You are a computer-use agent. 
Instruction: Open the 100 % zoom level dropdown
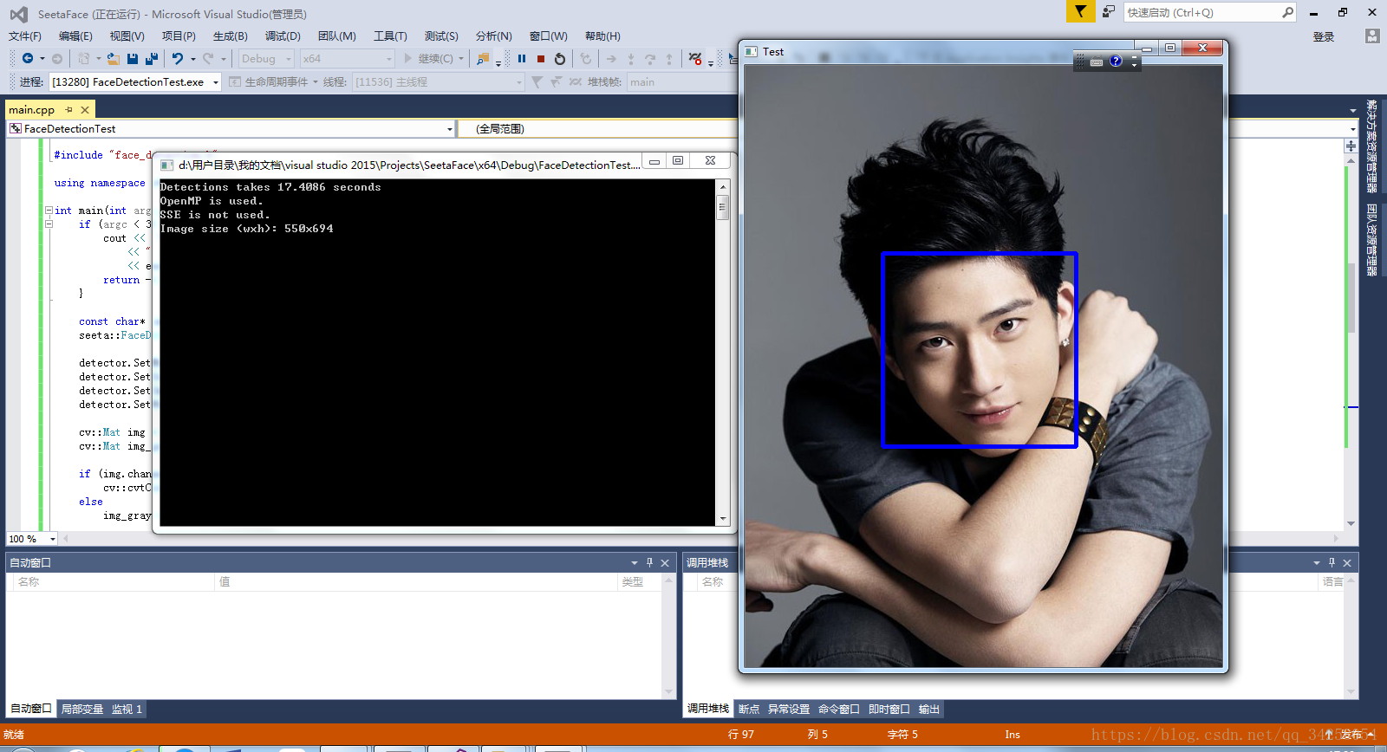pos(53,539)
